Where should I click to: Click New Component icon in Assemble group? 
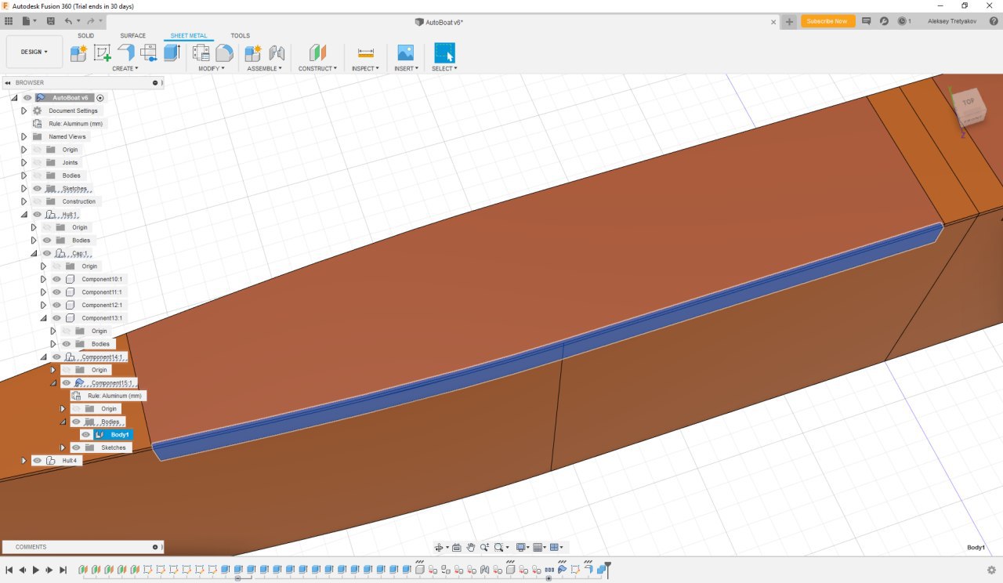pos(252,53)
